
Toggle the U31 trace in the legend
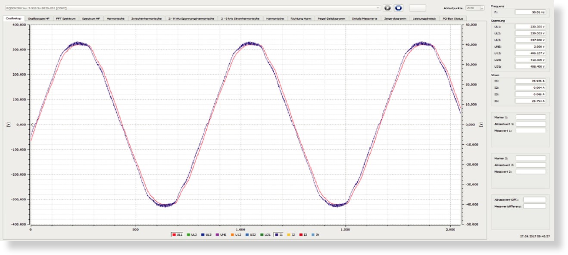(265, 235)
